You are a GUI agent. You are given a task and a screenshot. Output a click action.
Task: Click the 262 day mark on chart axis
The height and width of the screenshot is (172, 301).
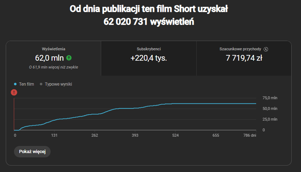coord(95,136)
